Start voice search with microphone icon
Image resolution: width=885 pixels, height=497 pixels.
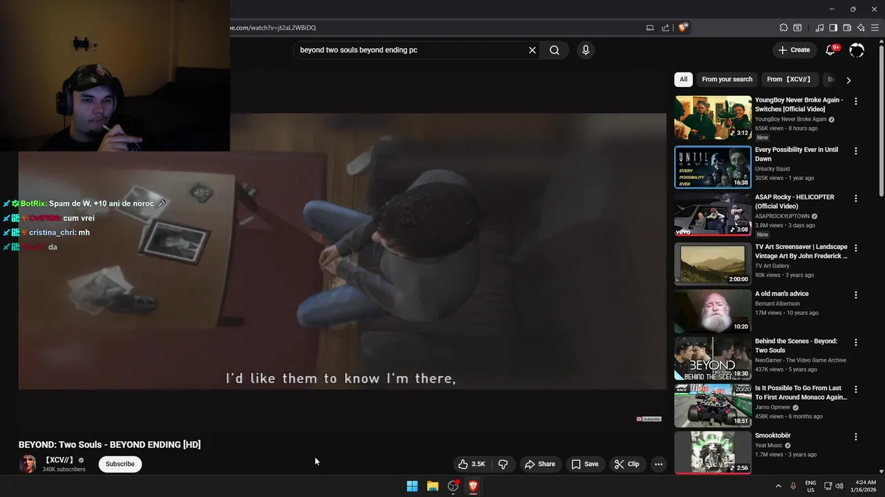pos(586,50)
